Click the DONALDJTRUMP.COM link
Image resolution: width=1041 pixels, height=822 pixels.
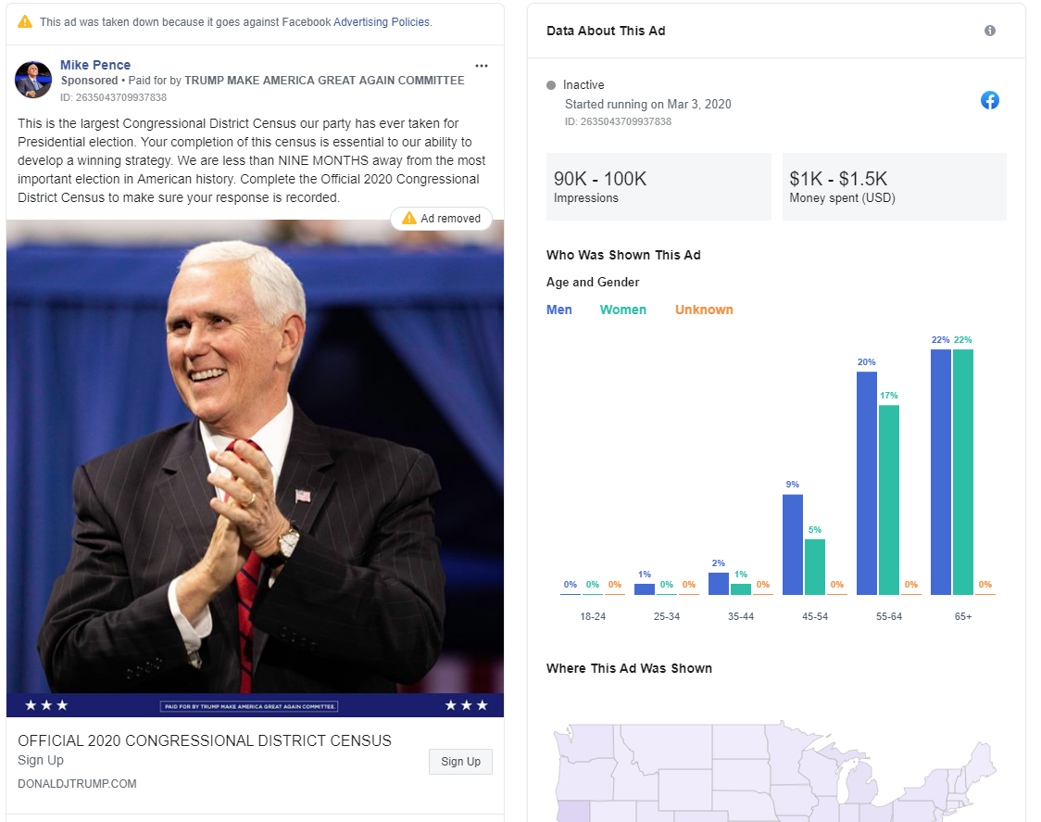(x=76, y=783)
